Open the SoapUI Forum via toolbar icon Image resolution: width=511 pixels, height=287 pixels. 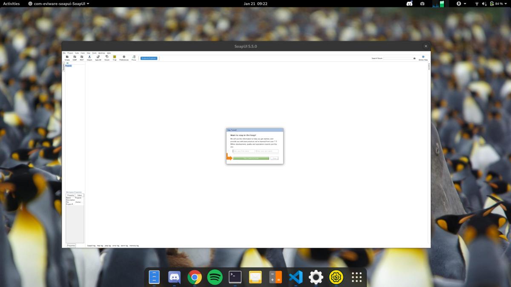coord(107,58)
